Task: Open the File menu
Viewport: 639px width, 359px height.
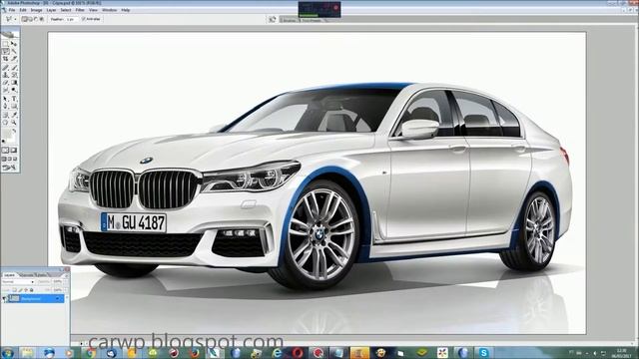Action: pos(12,10)
